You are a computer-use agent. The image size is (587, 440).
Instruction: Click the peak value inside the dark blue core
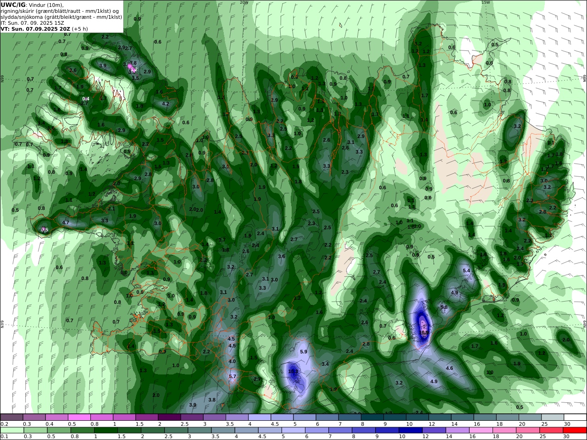tap(424, 333)
